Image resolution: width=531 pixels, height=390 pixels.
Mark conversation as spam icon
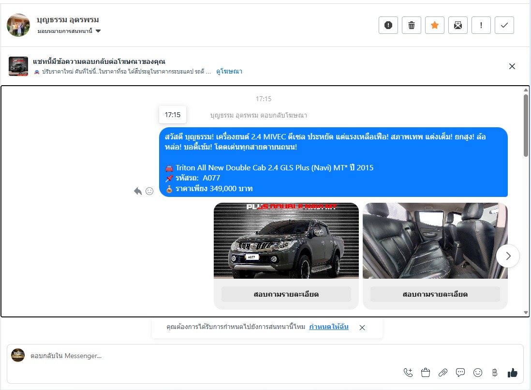click(388, 25)
